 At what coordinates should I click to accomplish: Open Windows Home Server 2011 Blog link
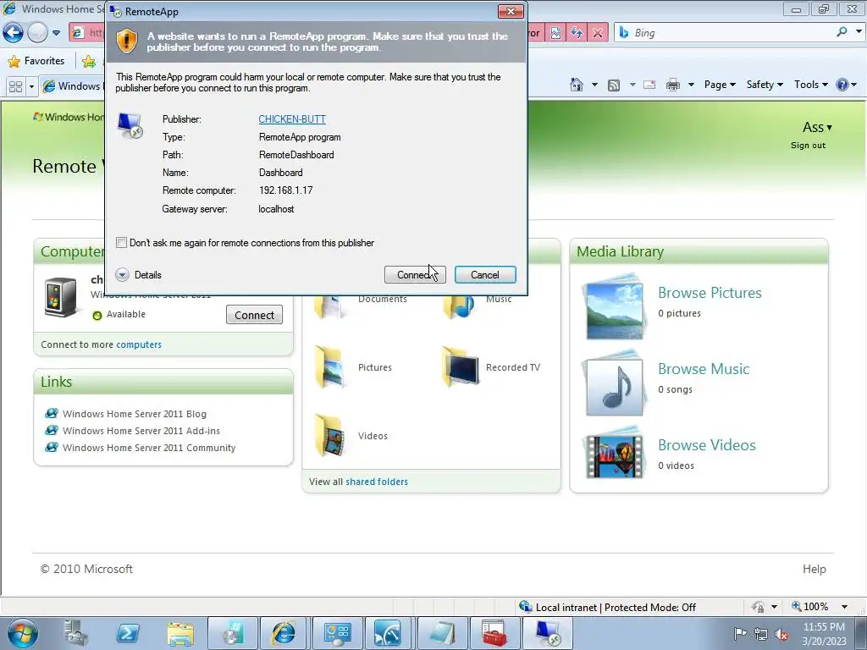[135, 414]
